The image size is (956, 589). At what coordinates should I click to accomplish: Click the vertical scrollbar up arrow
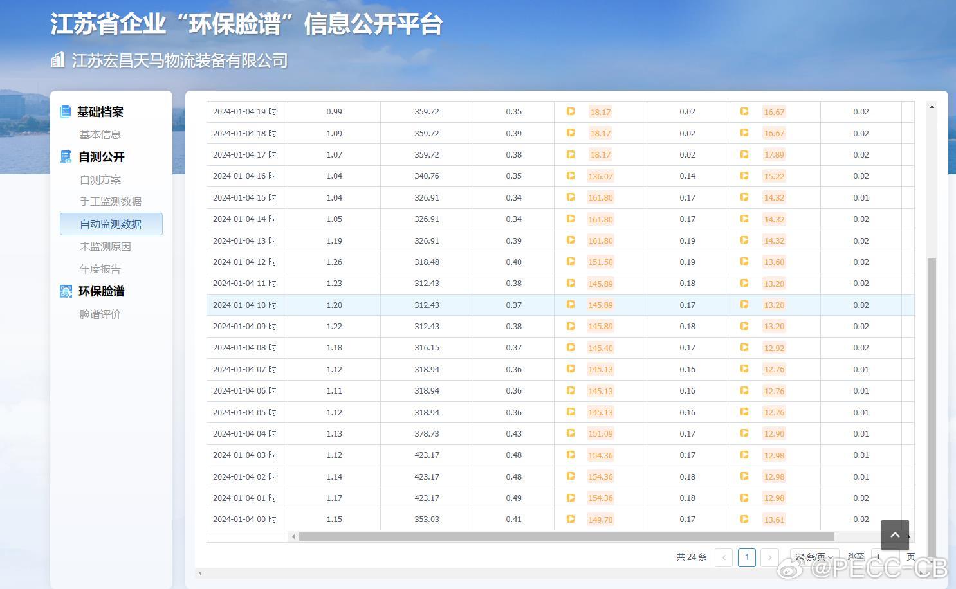pyautogui.click(x=932, y=107)
